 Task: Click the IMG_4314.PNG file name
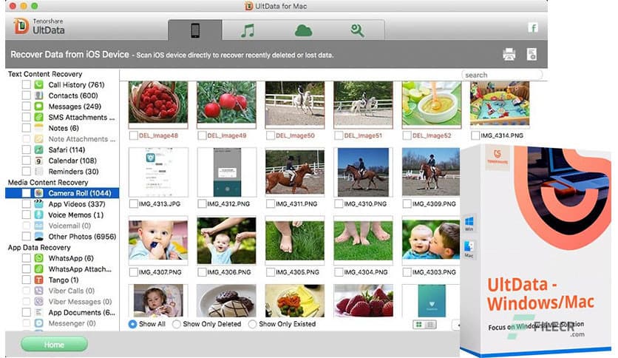[x=502, y=135]
